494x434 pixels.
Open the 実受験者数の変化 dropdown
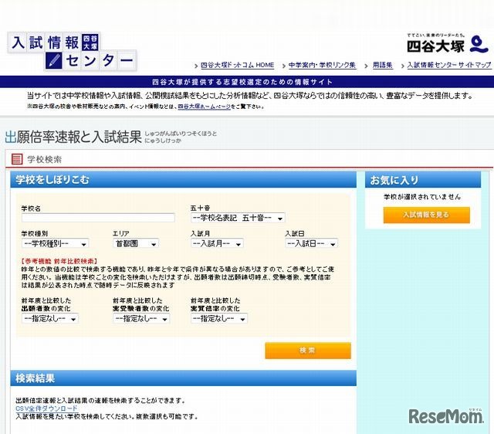pyautogui.click(x=141, y=318)
